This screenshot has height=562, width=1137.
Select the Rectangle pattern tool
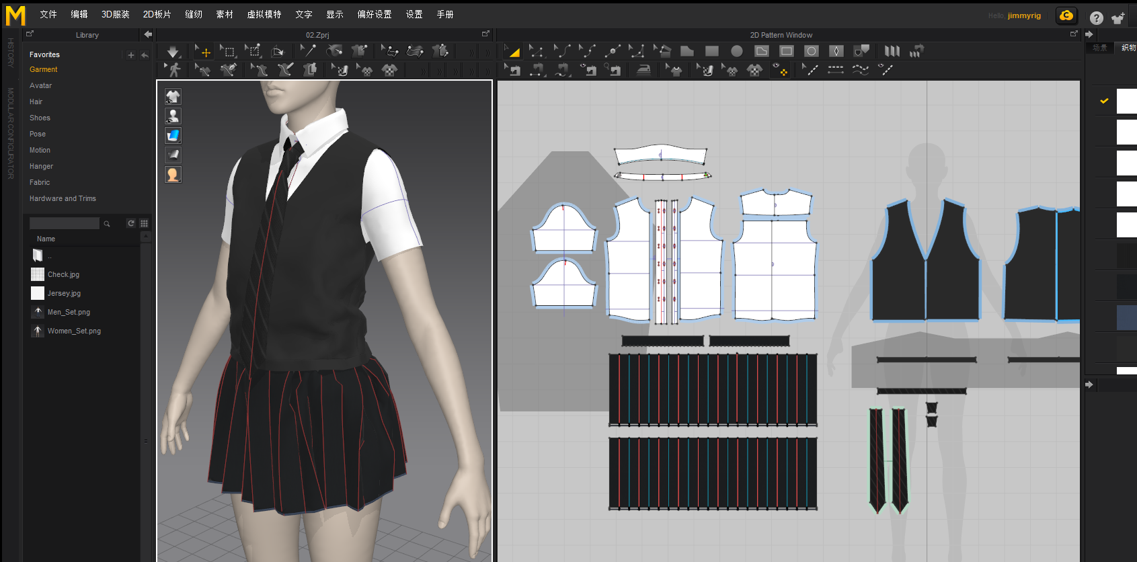click(712, 51)
